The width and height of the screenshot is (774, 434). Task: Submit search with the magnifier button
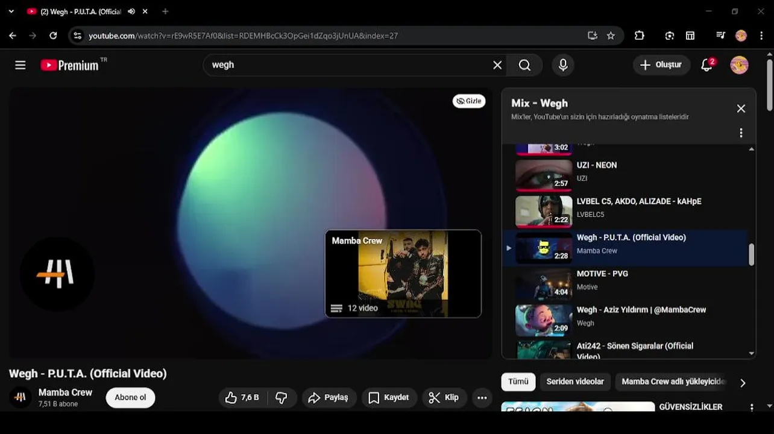pos(525,65)
